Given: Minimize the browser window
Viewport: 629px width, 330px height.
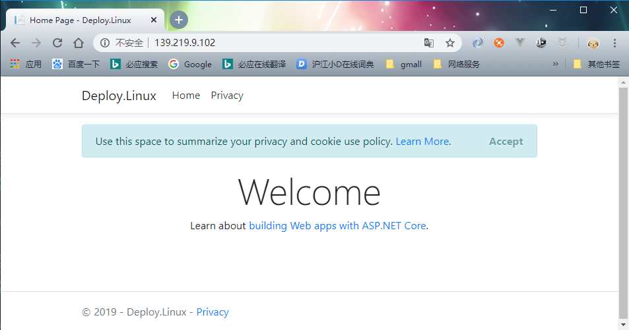Looking at the screenshot, I should pyautogui.click(x=553, y=10).
